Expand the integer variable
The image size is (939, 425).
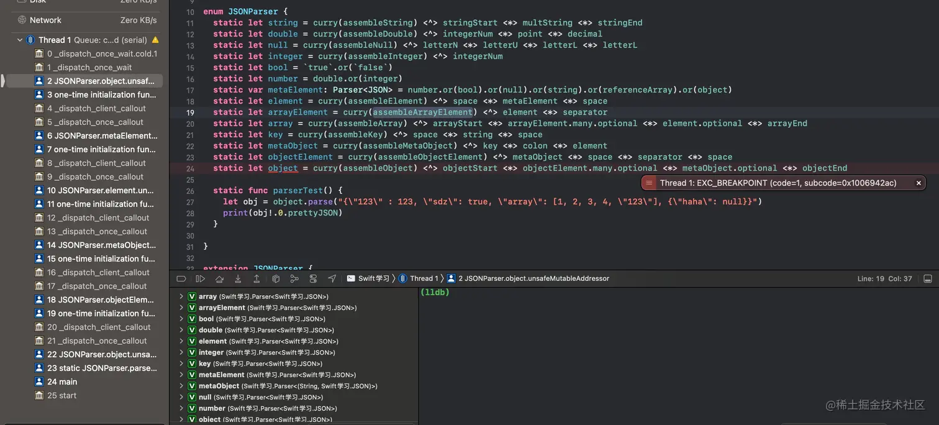click(181, 352)
